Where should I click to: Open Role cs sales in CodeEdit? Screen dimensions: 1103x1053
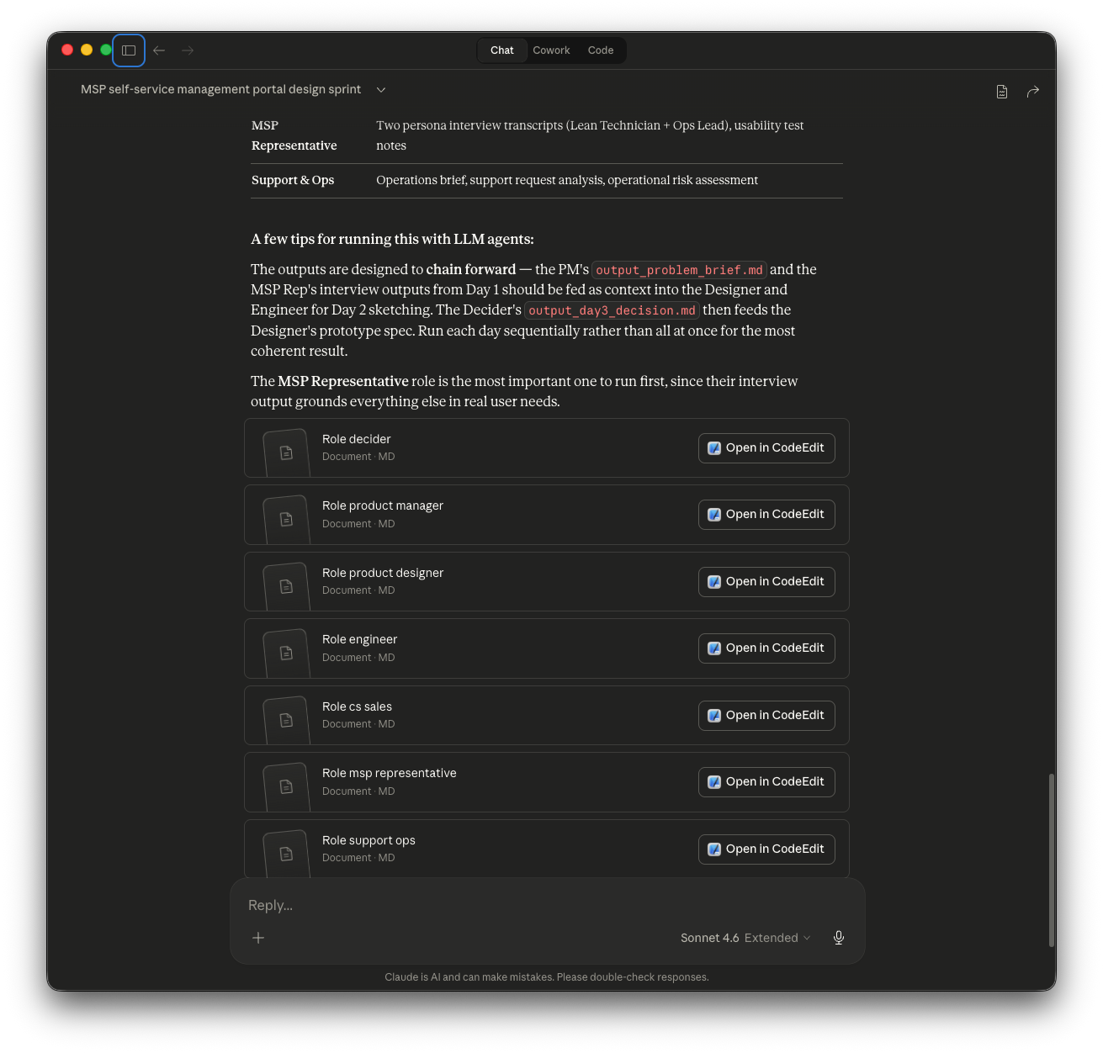pos(766,716)
